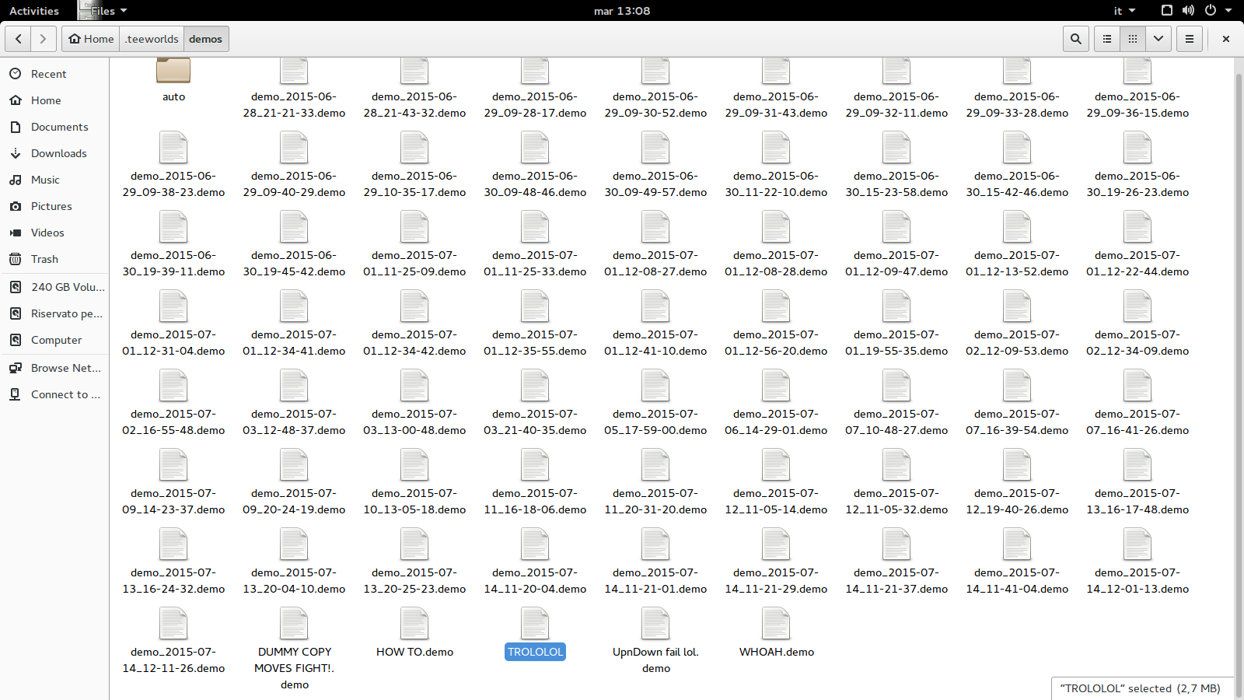The height and width of the screenshot is (700, 1244).
Task: Select the HOW TO.demo file icon
Action: click(414, 625)
